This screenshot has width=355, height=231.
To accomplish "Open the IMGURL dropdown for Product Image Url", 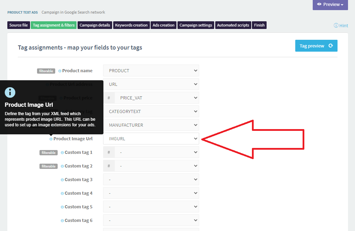I will (151, 139).
